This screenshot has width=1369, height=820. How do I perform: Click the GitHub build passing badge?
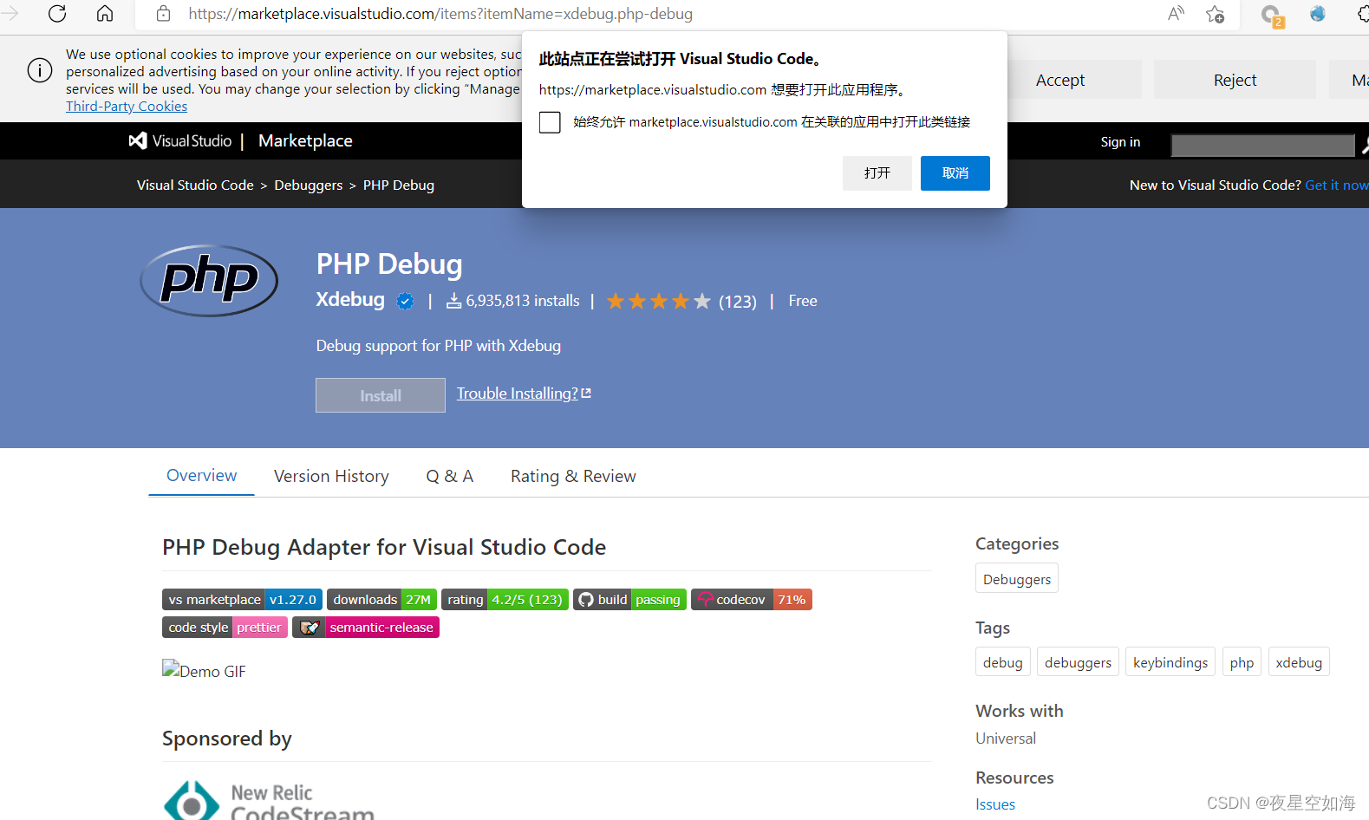[629, 600]
